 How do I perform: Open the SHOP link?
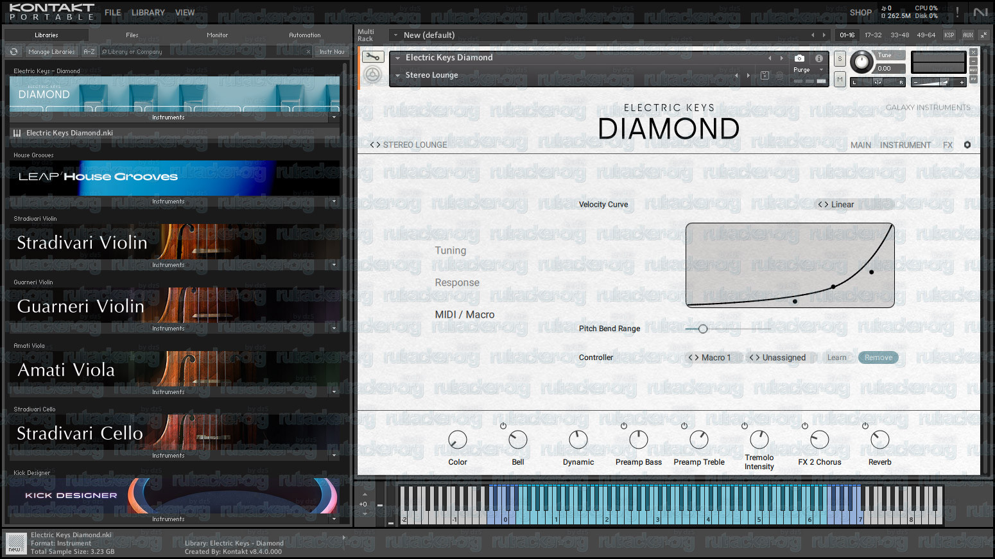pyautogui.click(x=861, y=12)
